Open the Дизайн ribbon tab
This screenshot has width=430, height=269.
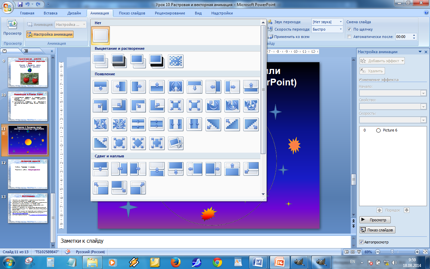point(74,13)
